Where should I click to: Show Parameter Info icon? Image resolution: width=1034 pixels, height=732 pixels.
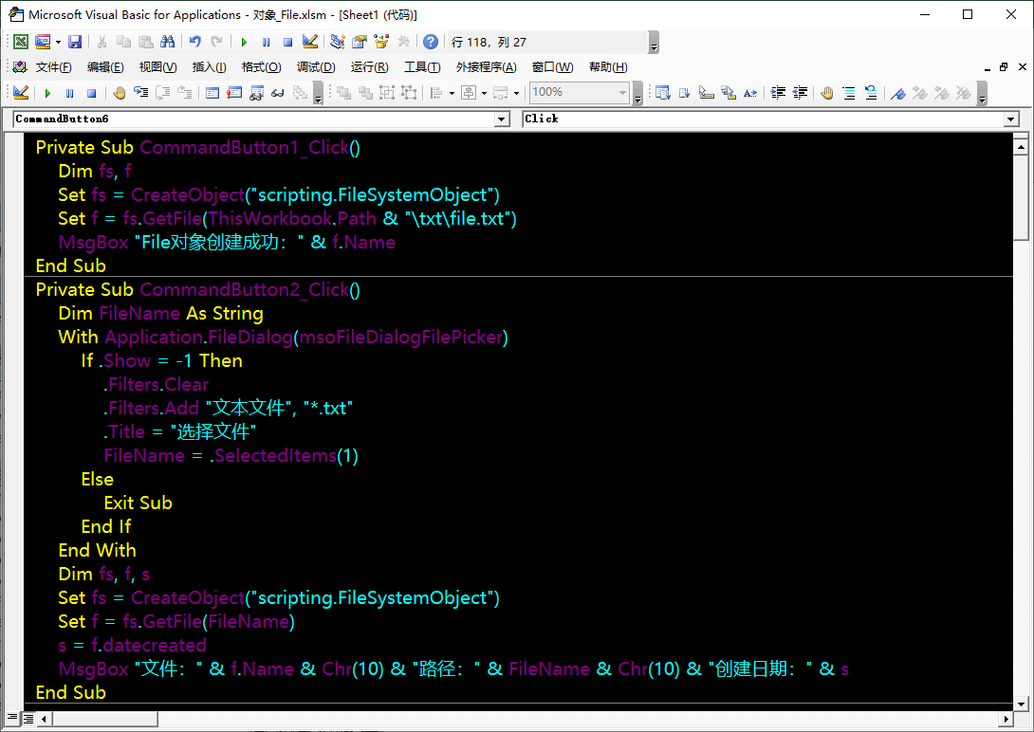[x=728, y=93]
